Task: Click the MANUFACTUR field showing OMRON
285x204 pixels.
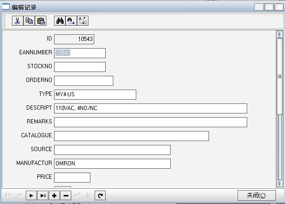Action: (112, 163)
